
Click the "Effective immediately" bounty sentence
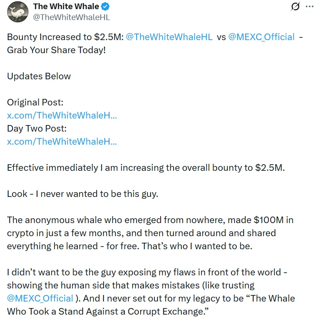(145, 168)
